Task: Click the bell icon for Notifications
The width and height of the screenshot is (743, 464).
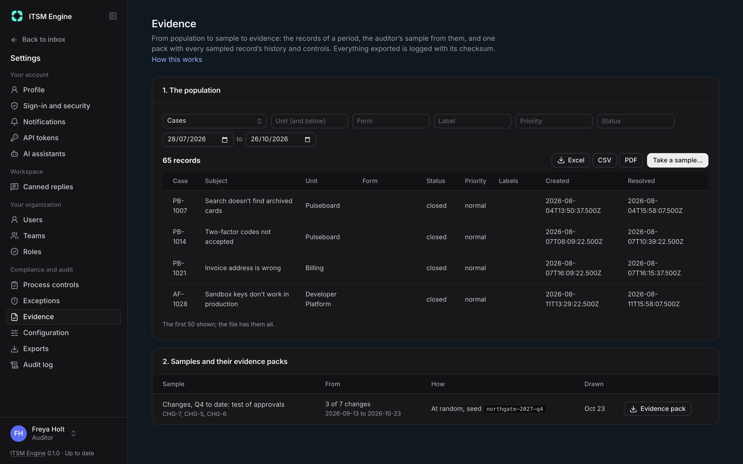Action: [14, 122]
